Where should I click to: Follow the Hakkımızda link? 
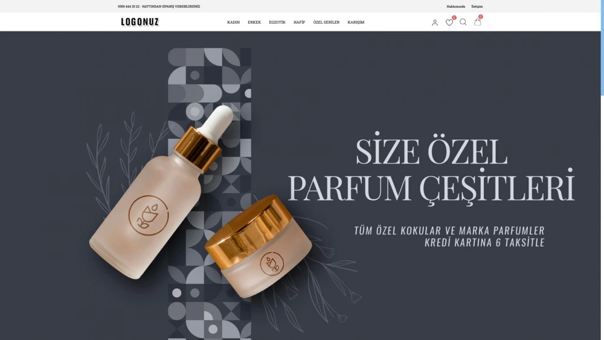click(455, 7)
